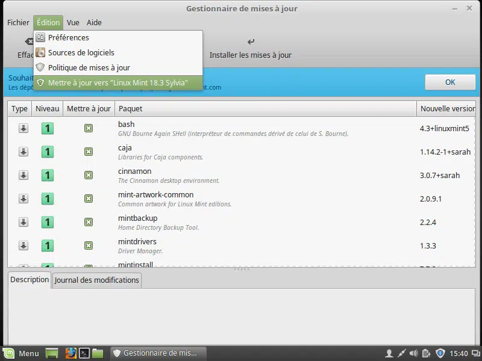This screenshot has width=482, height=361.
Task: Sort by Type column header
Action: 19,109
